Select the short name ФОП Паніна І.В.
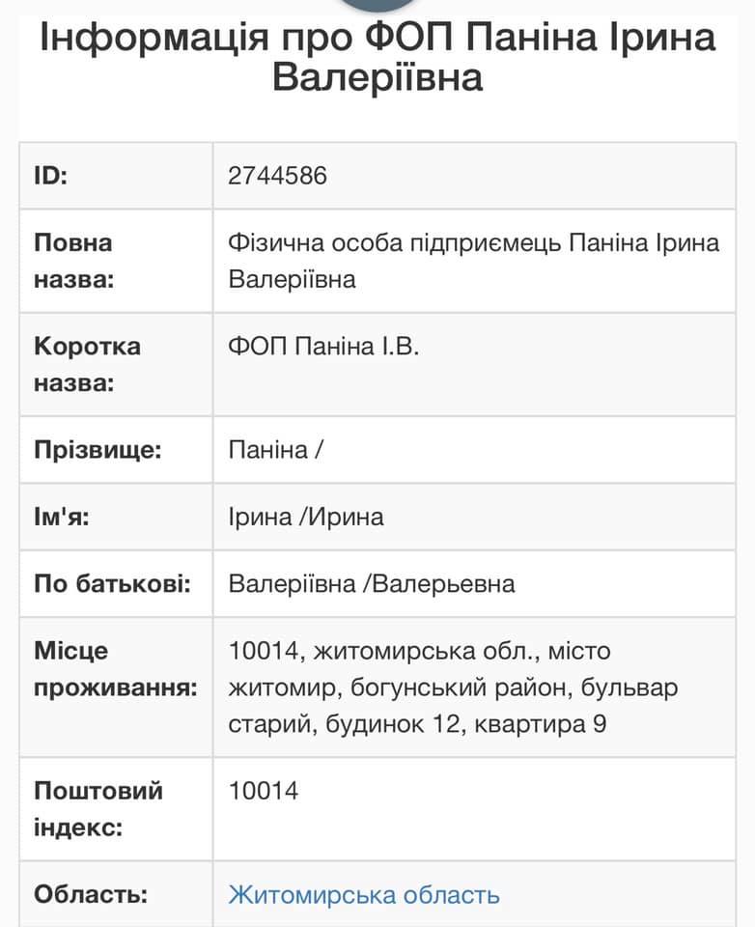This screenshot has width=755, height=927. tap(323, 347)
